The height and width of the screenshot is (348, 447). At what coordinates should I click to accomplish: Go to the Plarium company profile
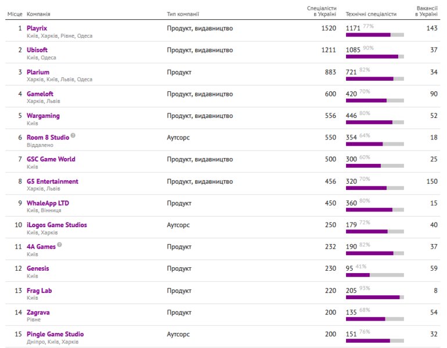pos(38,72)
